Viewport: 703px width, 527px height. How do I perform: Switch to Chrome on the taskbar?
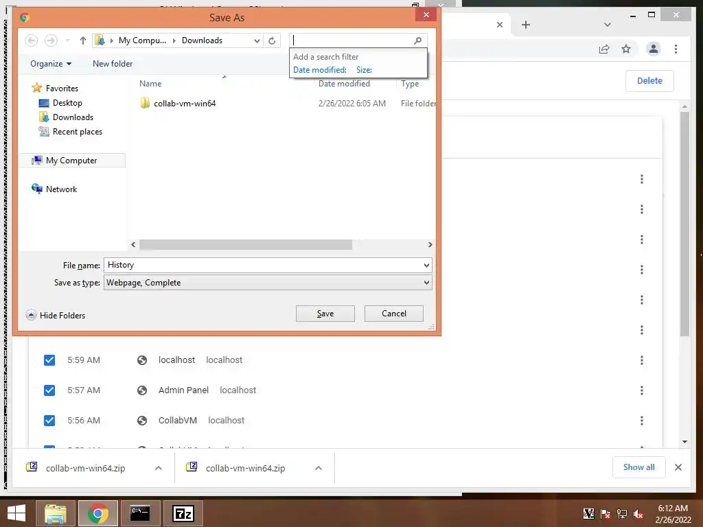(98, 513)
